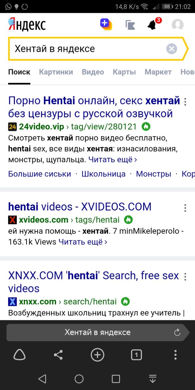Open the notifications bell with badge
This screenshot has height=390, width=195.
(154, 24)
